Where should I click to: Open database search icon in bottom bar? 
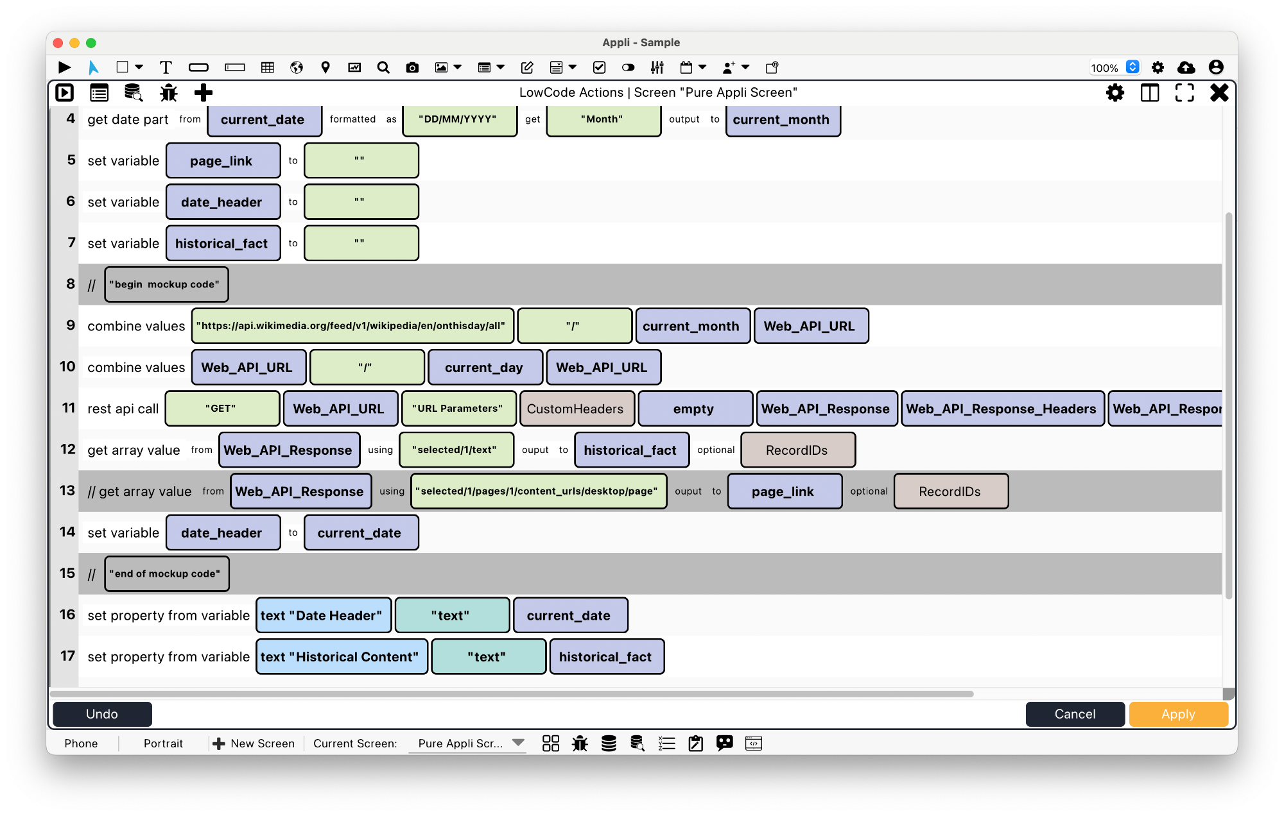coord(638,744)
